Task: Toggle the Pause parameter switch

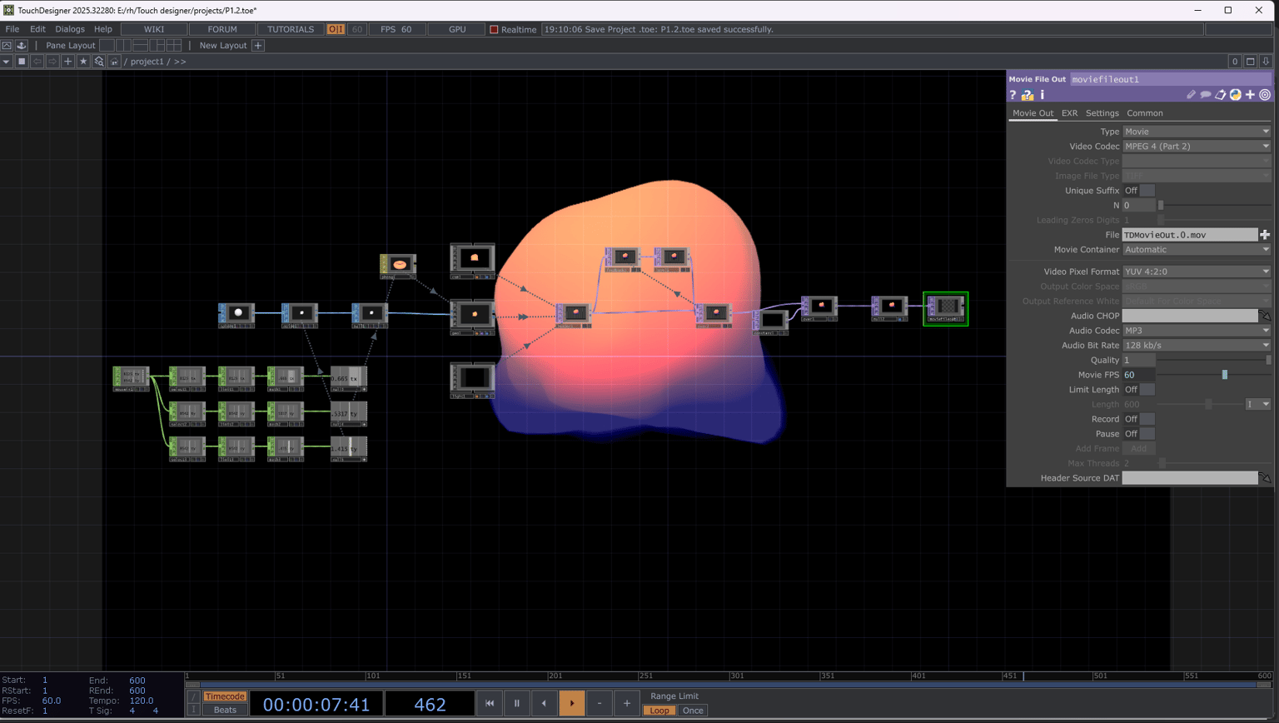Action: click(x=1139, y=434)
